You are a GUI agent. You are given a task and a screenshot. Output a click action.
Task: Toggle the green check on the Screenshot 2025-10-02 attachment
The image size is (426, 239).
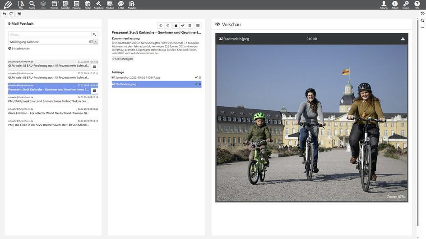point(196,77)
